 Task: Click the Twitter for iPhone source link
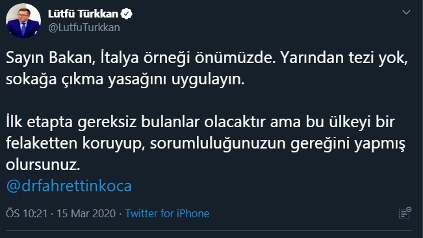(167, 213)
